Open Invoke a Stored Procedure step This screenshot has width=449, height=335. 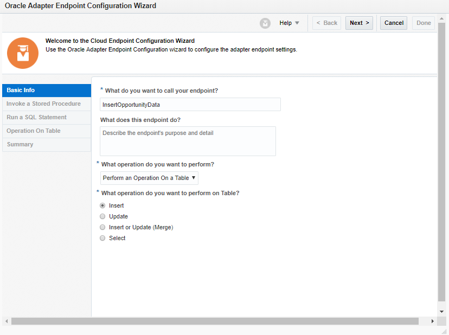coord(46,104)
